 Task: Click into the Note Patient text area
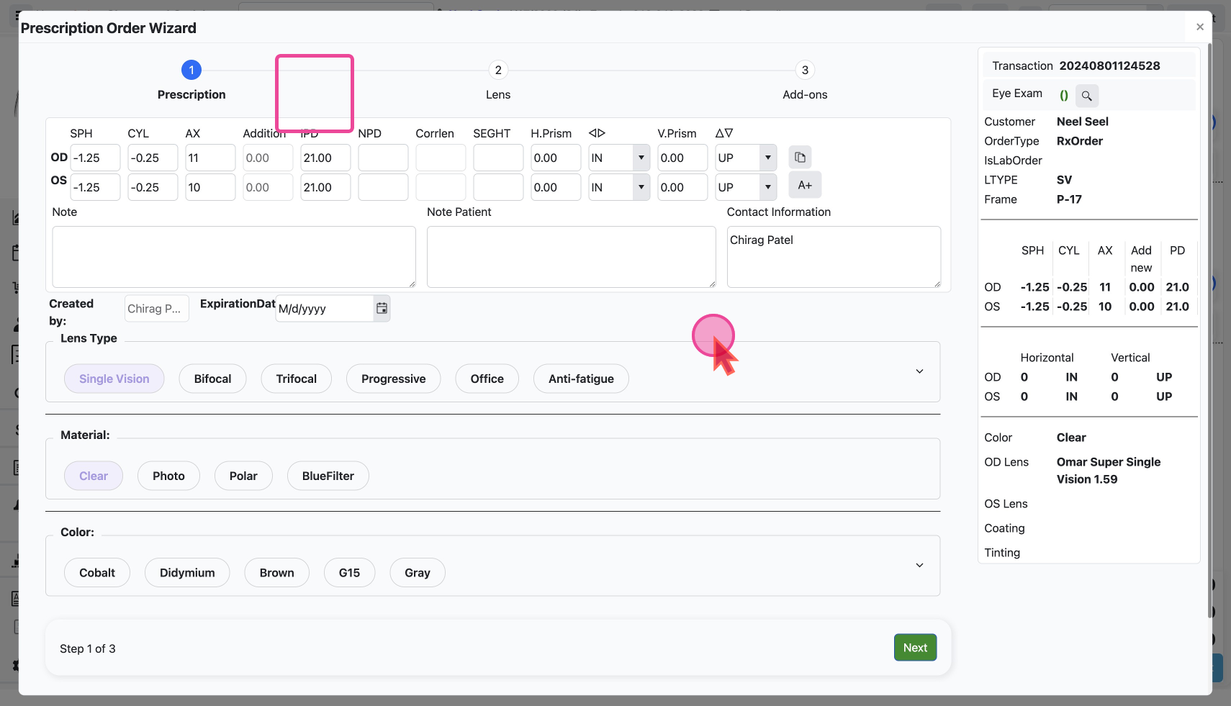point(571,257)
